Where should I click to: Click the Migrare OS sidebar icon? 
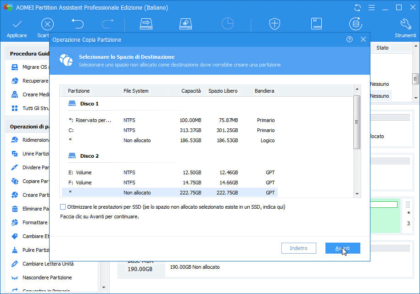pos(15,67)
